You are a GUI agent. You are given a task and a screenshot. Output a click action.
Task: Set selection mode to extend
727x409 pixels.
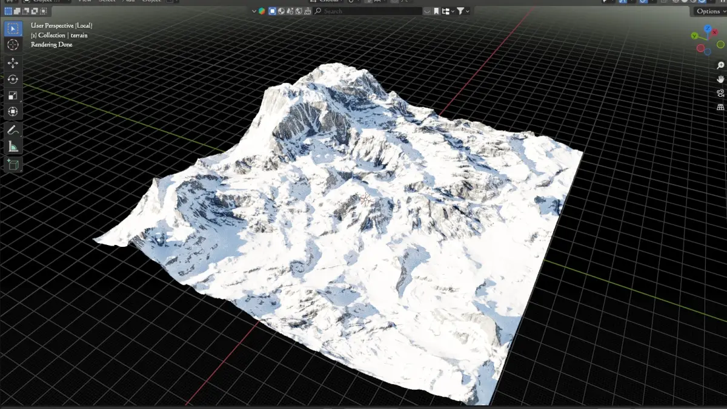(x=17, y=11)
